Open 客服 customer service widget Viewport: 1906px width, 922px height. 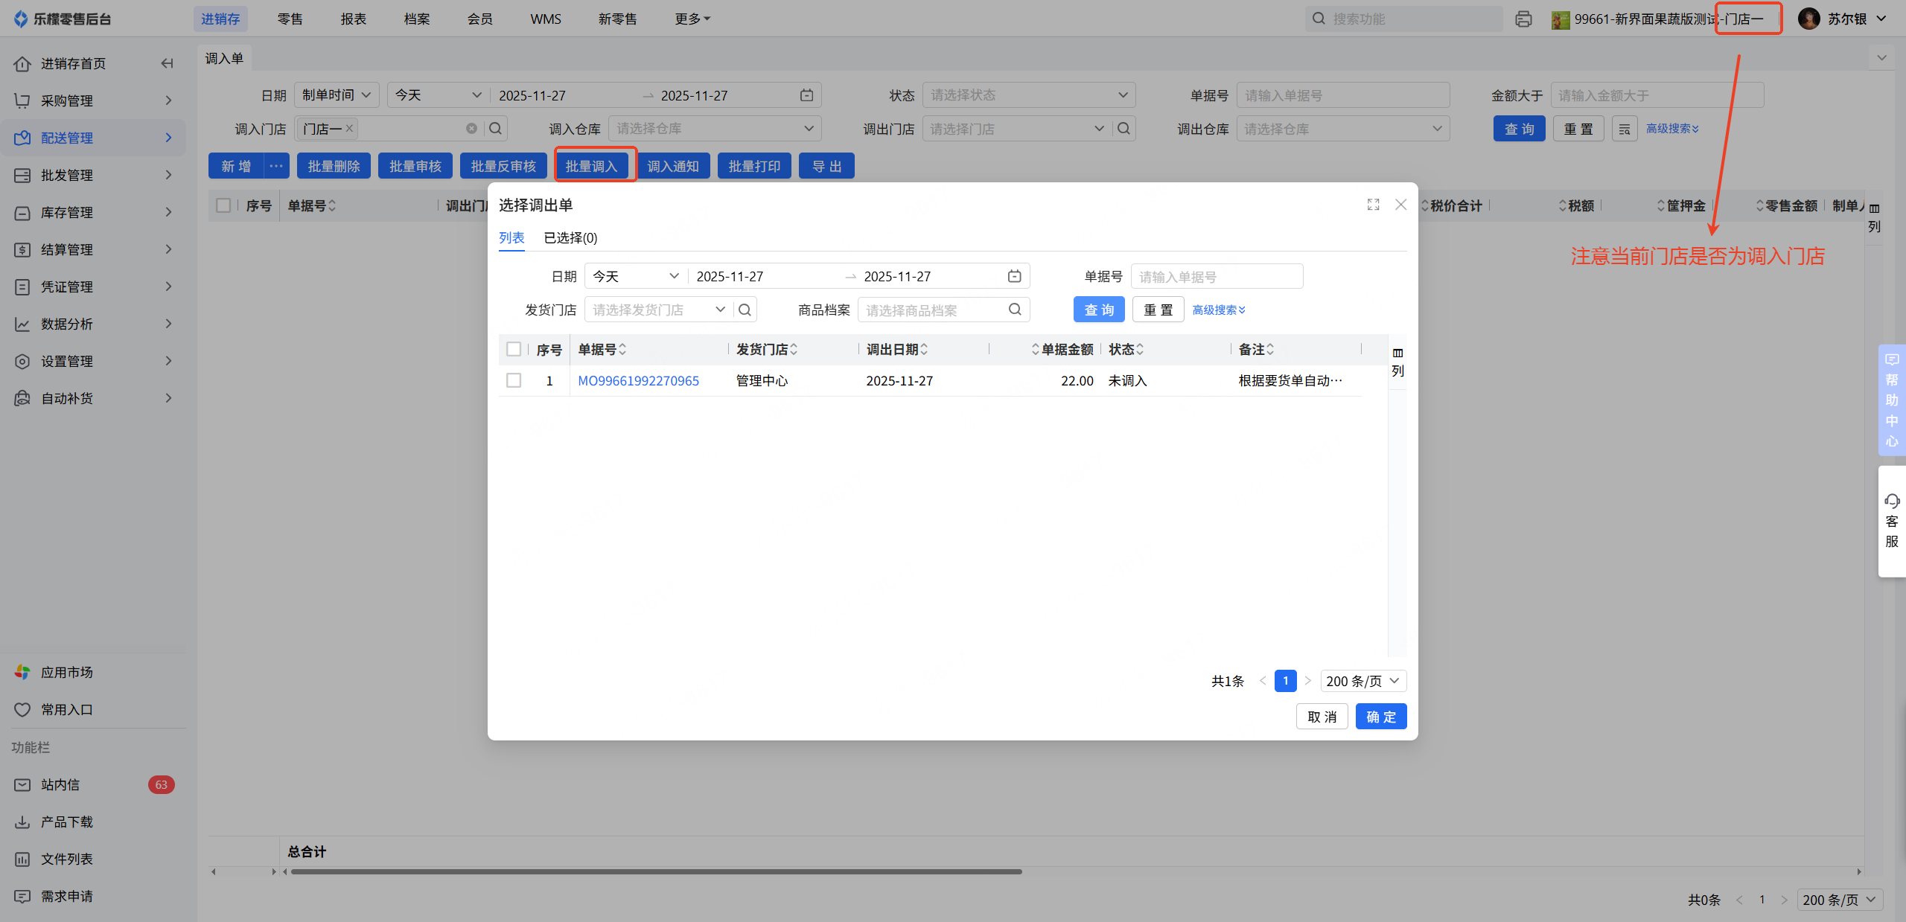pos(1891,520)
